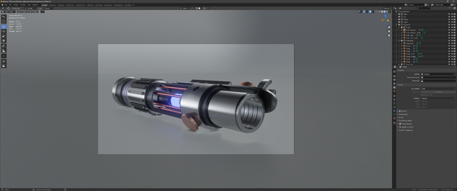Hide Ring Cover with its eye icon
The image size is (457, 191).
(452, 43)
